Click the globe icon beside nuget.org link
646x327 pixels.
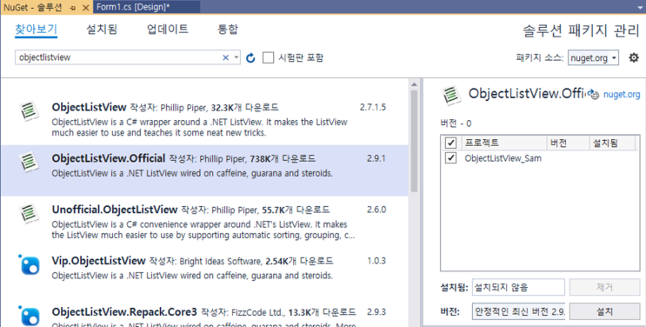pyautogui.click(x=593, y=94)
